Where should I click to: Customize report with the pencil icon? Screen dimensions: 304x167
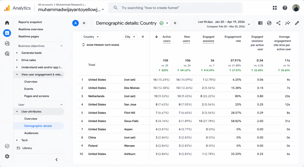coord(297,23)
